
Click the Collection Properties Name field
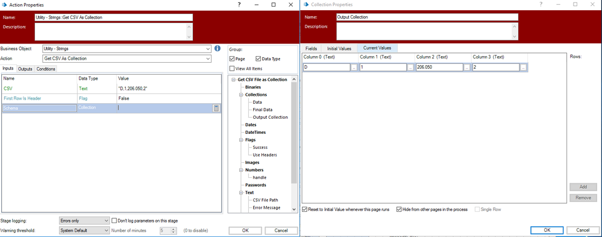pyautogui.click(x=427, y=17)
